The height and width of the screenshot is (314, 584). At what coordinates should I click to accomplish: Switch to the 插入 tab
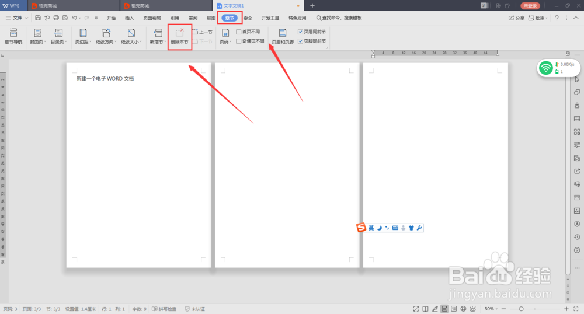[x=129, y=18]
